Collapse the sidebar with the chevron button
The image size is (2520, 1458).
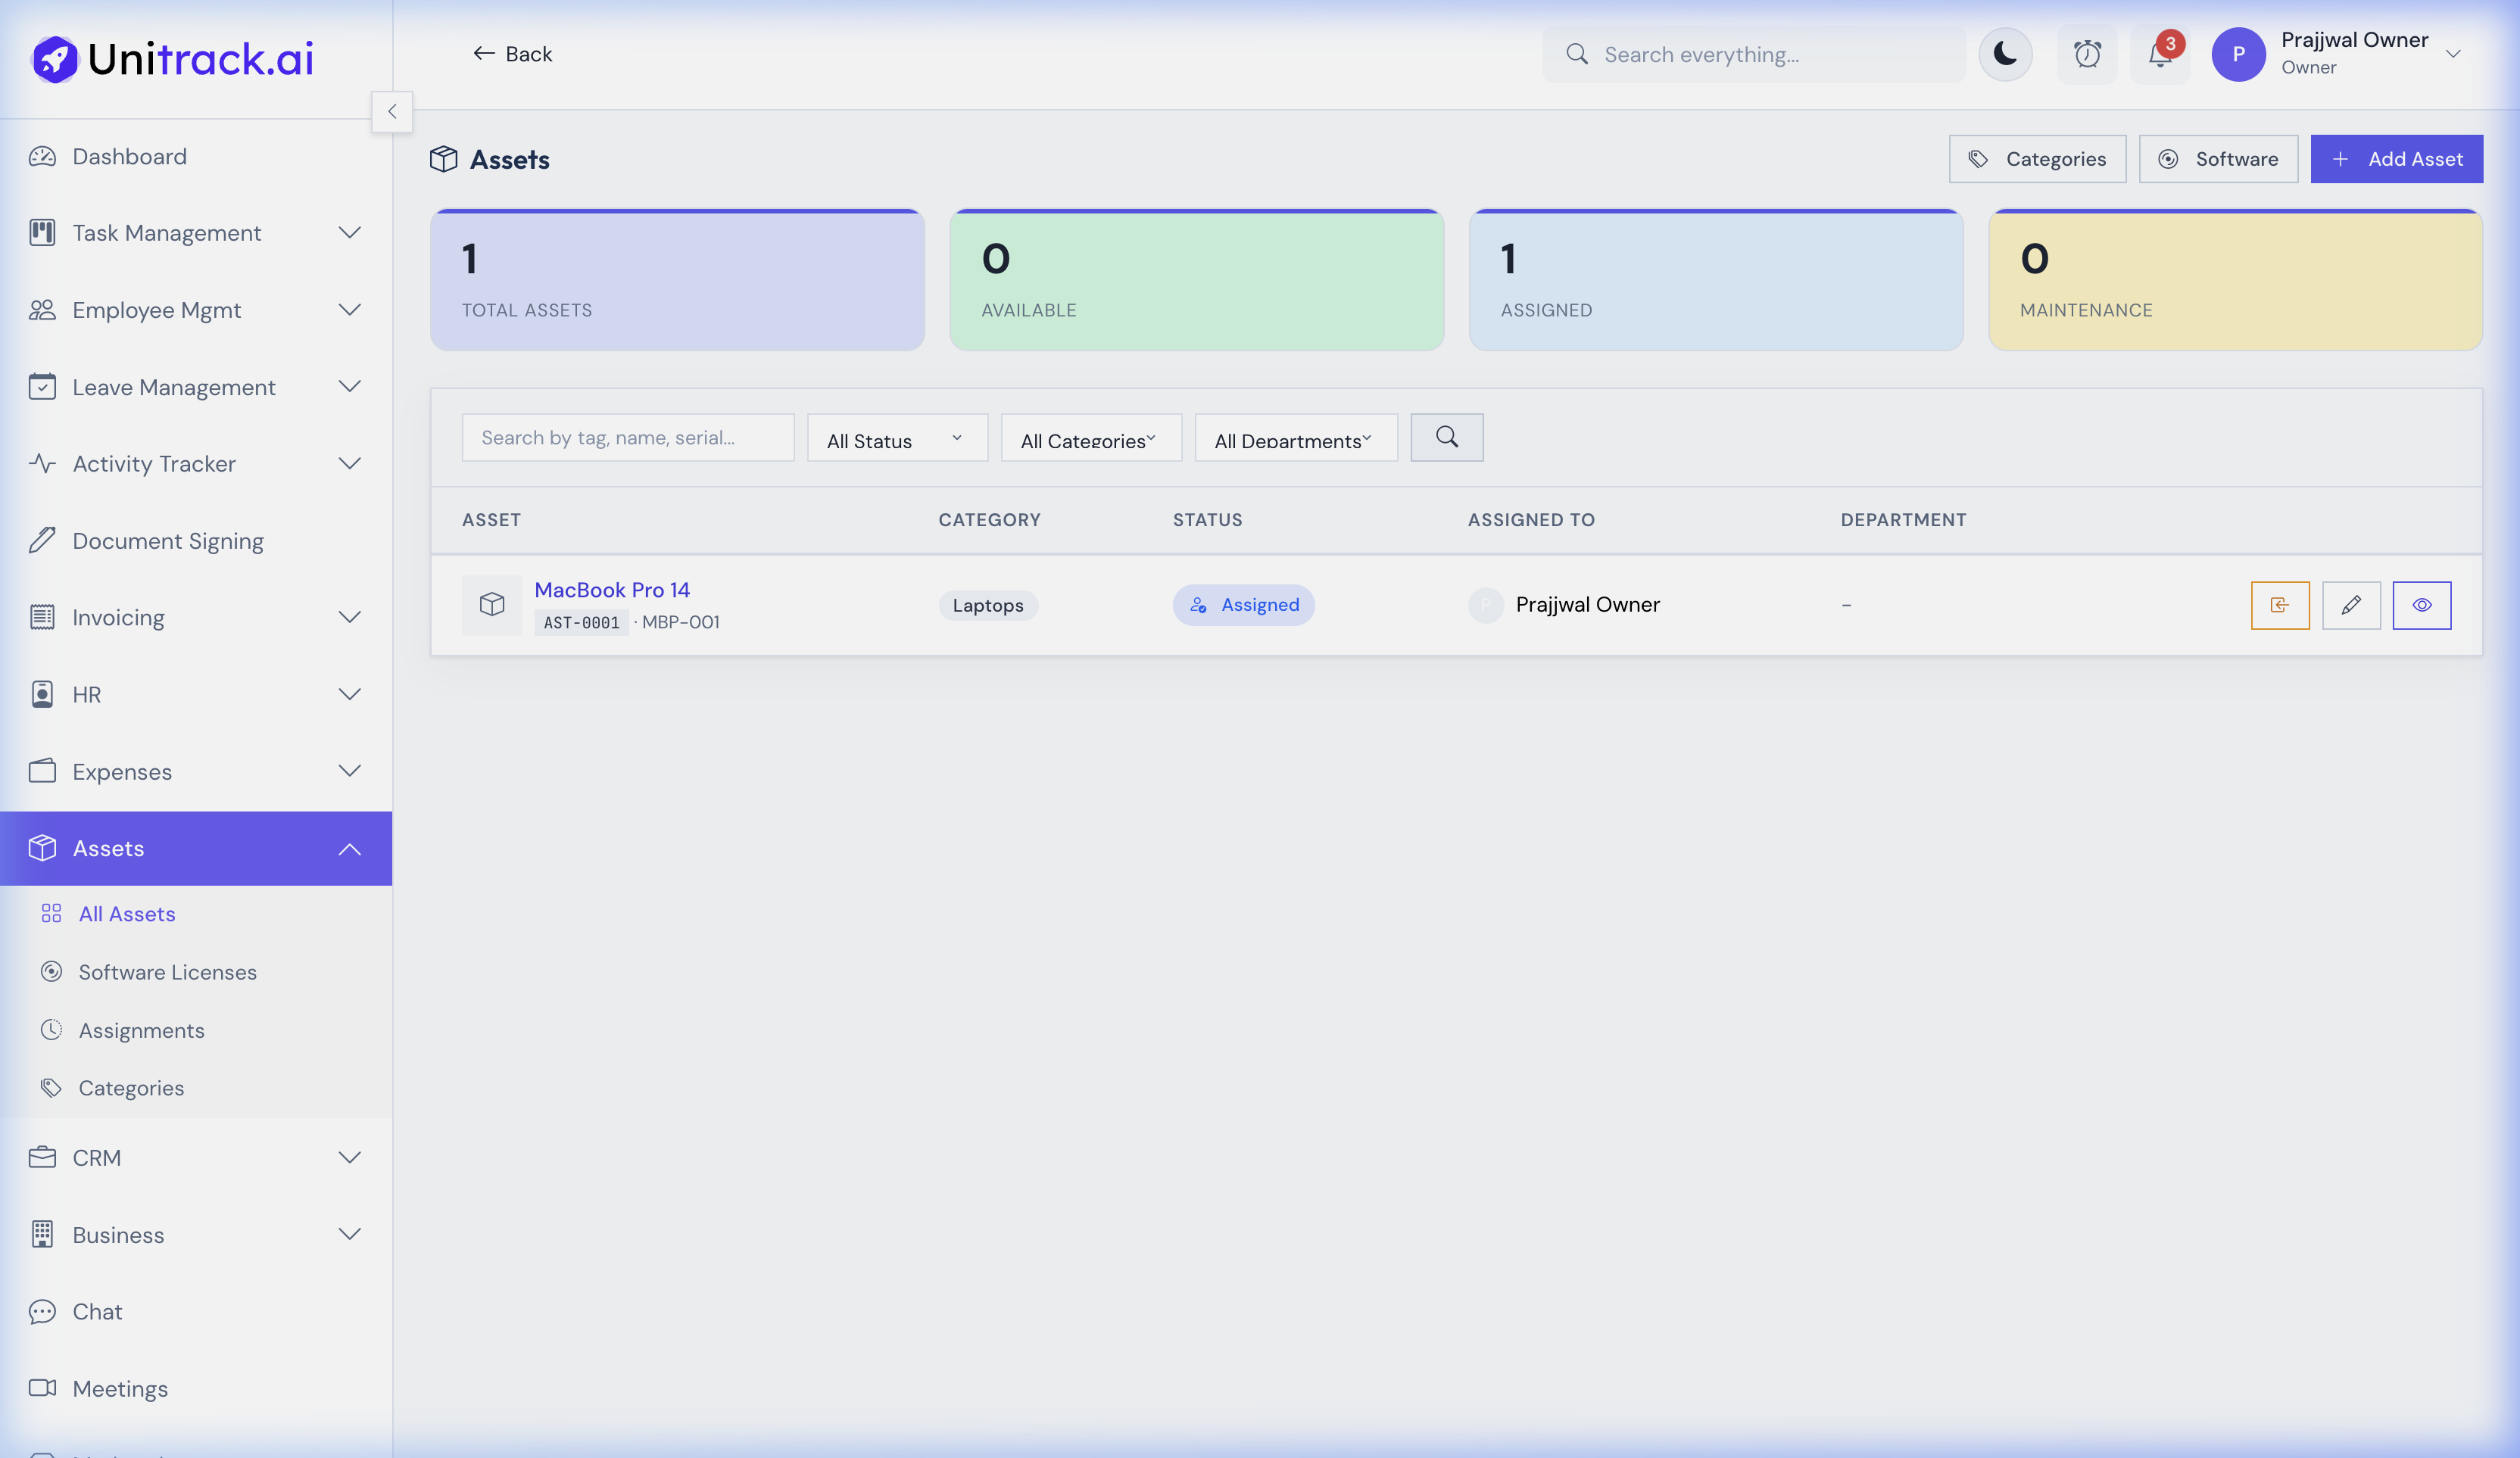coord(392,111)
